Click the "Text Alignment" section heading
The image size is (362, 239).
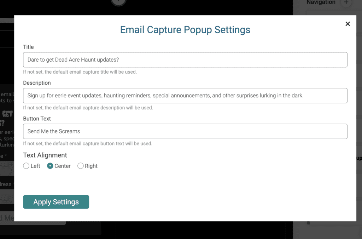click(x=45, y=155)
